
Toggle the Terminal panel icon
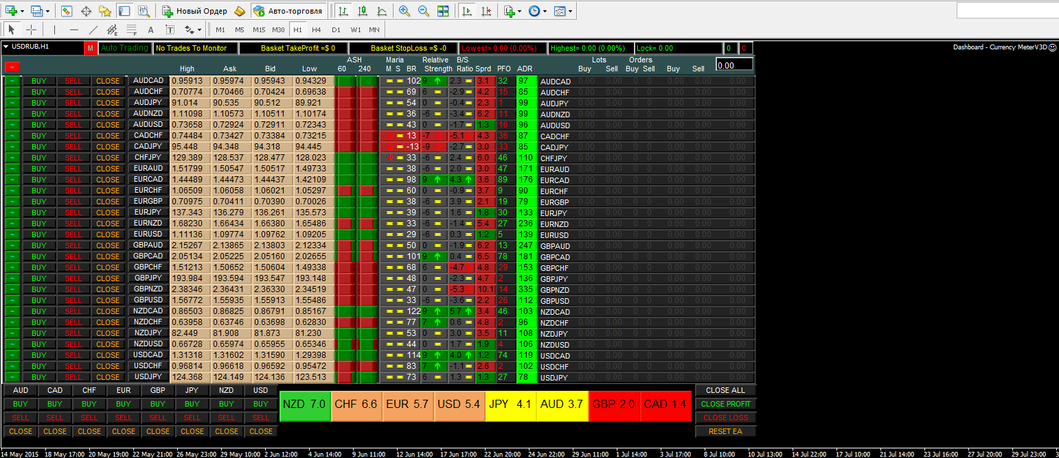point(124,11)
